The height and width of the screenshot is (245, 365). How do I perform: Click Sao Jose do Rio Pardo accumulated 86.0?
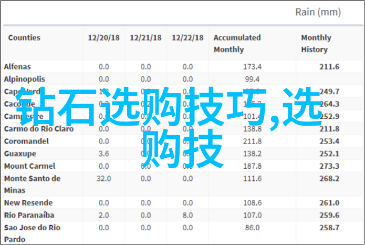coord(252,228)
